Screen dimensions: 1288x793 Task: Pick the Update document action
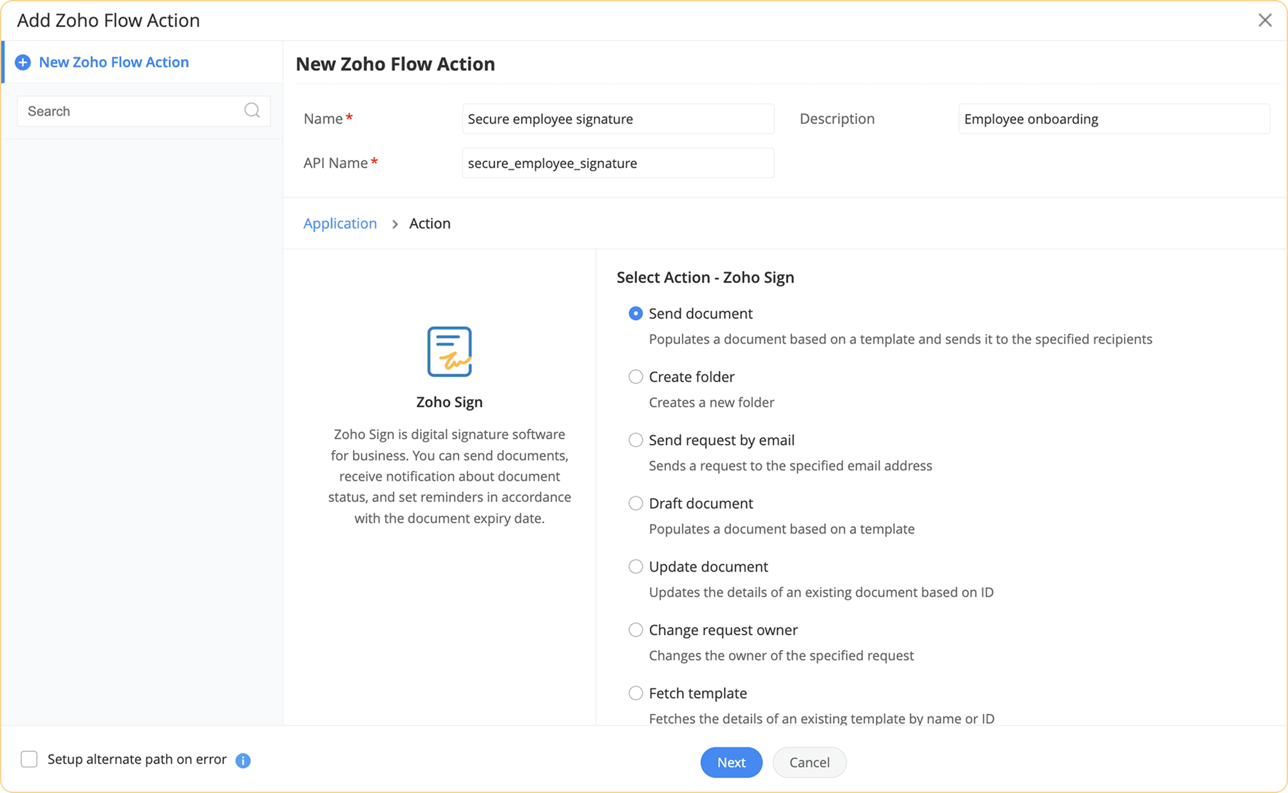pyautogui.click(x=636, y=566)
